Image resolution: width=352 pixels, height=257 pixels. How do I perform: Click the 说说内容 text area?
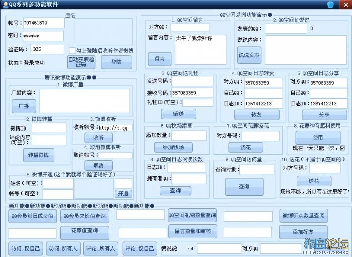[x=306, y=50]
